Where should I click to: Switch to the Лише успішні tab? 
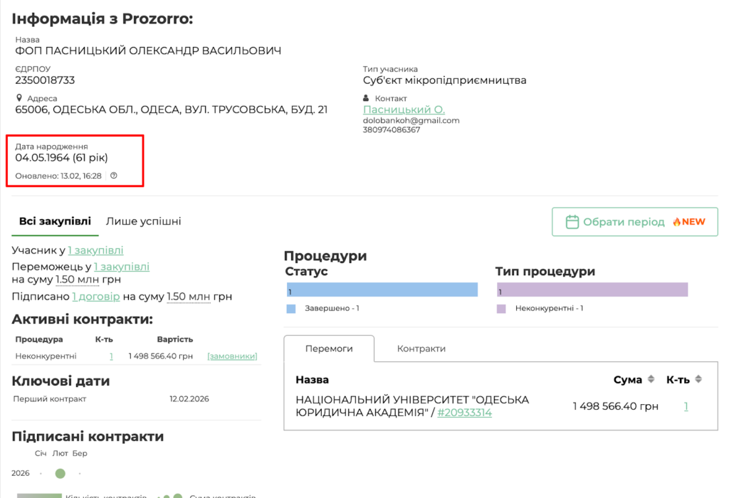[143, 221]
